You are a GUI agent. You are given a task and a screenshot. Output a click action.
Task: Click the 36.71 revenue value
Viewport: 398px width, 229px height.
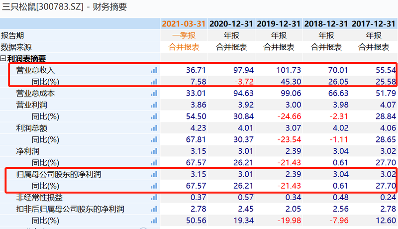(x=196, y=70)
